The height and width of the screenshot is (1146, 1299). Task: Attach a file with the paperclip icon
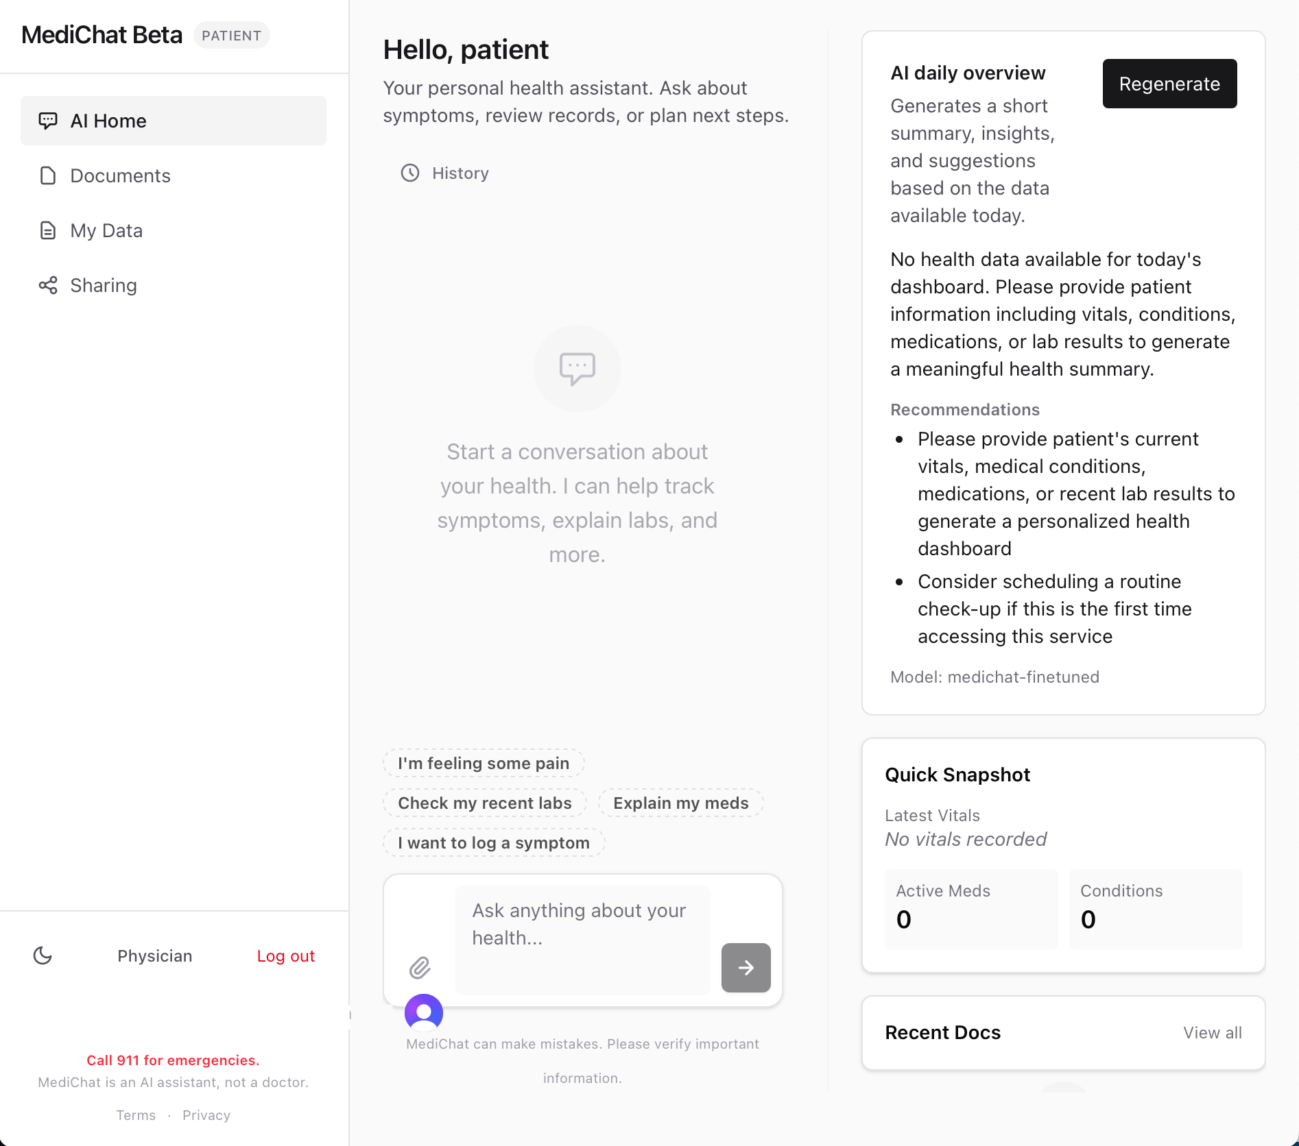(420, 968)
